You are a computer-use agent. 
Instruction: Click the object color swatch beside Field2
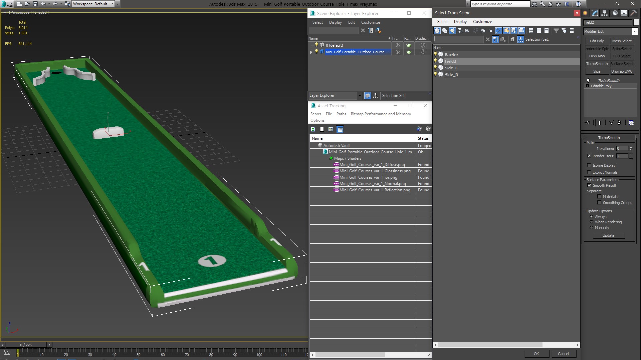click(x=636, y=22)
